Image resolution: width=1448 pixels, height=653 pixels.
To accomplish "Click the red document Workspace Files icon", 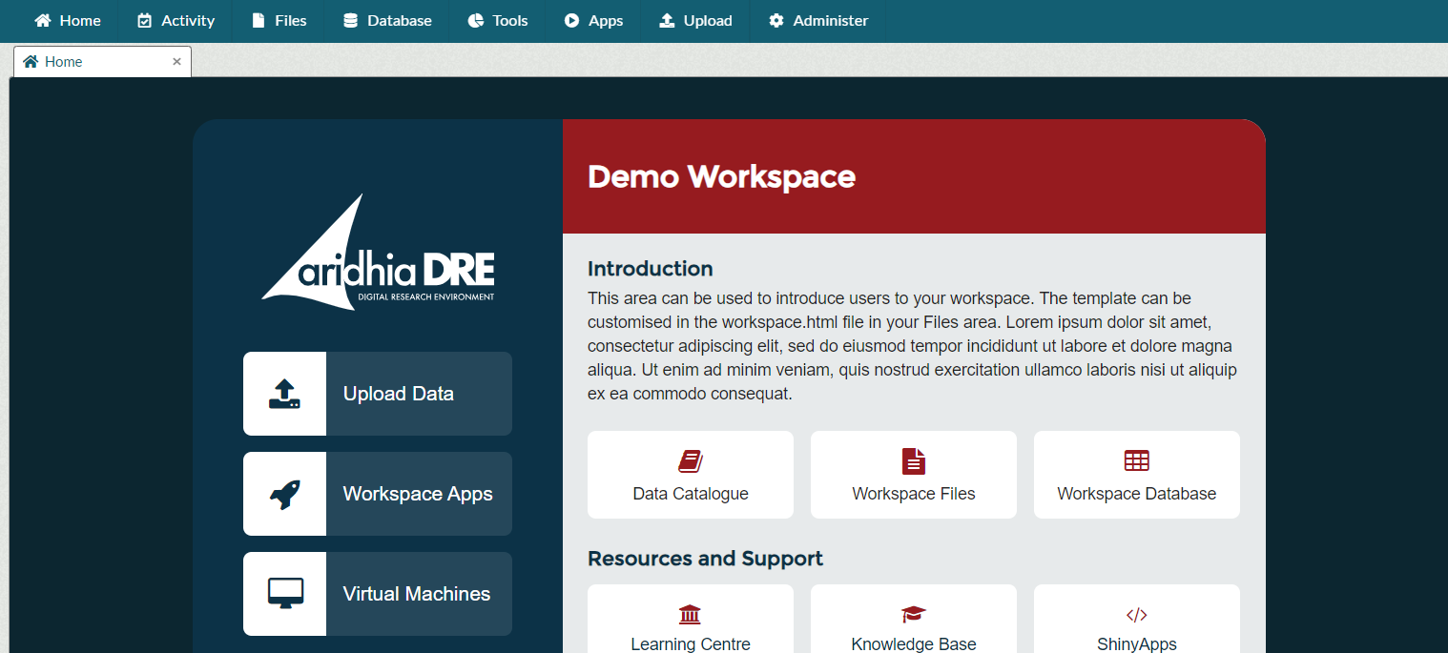I will tap(914, 461).
